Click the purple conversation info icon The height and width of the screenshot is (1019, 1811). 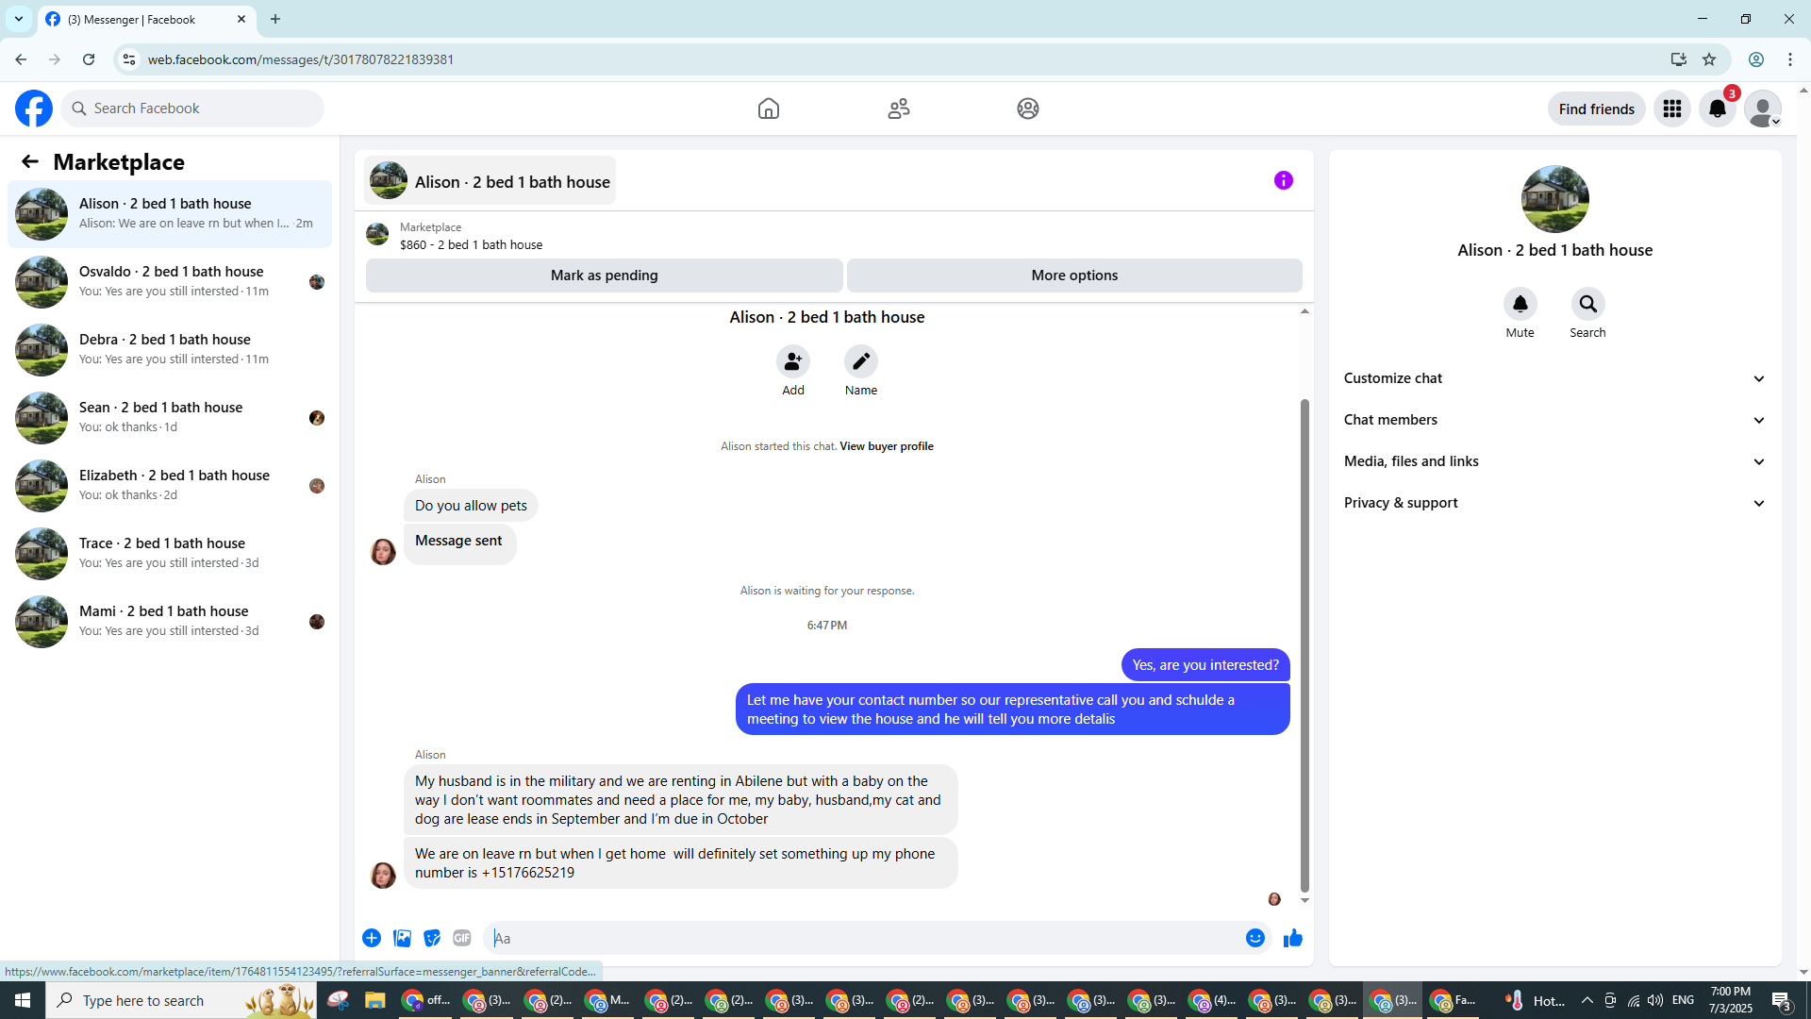click(x=1283, y=180)
